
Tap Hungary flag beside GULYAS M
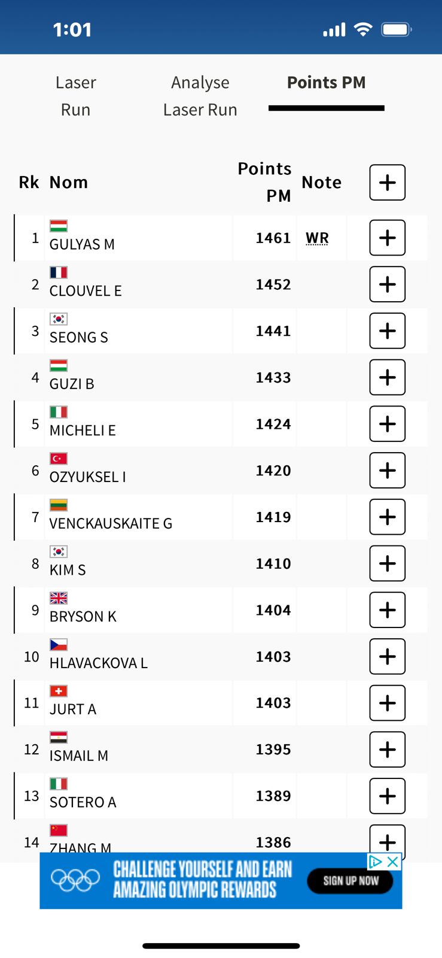(x=59, y=226)
